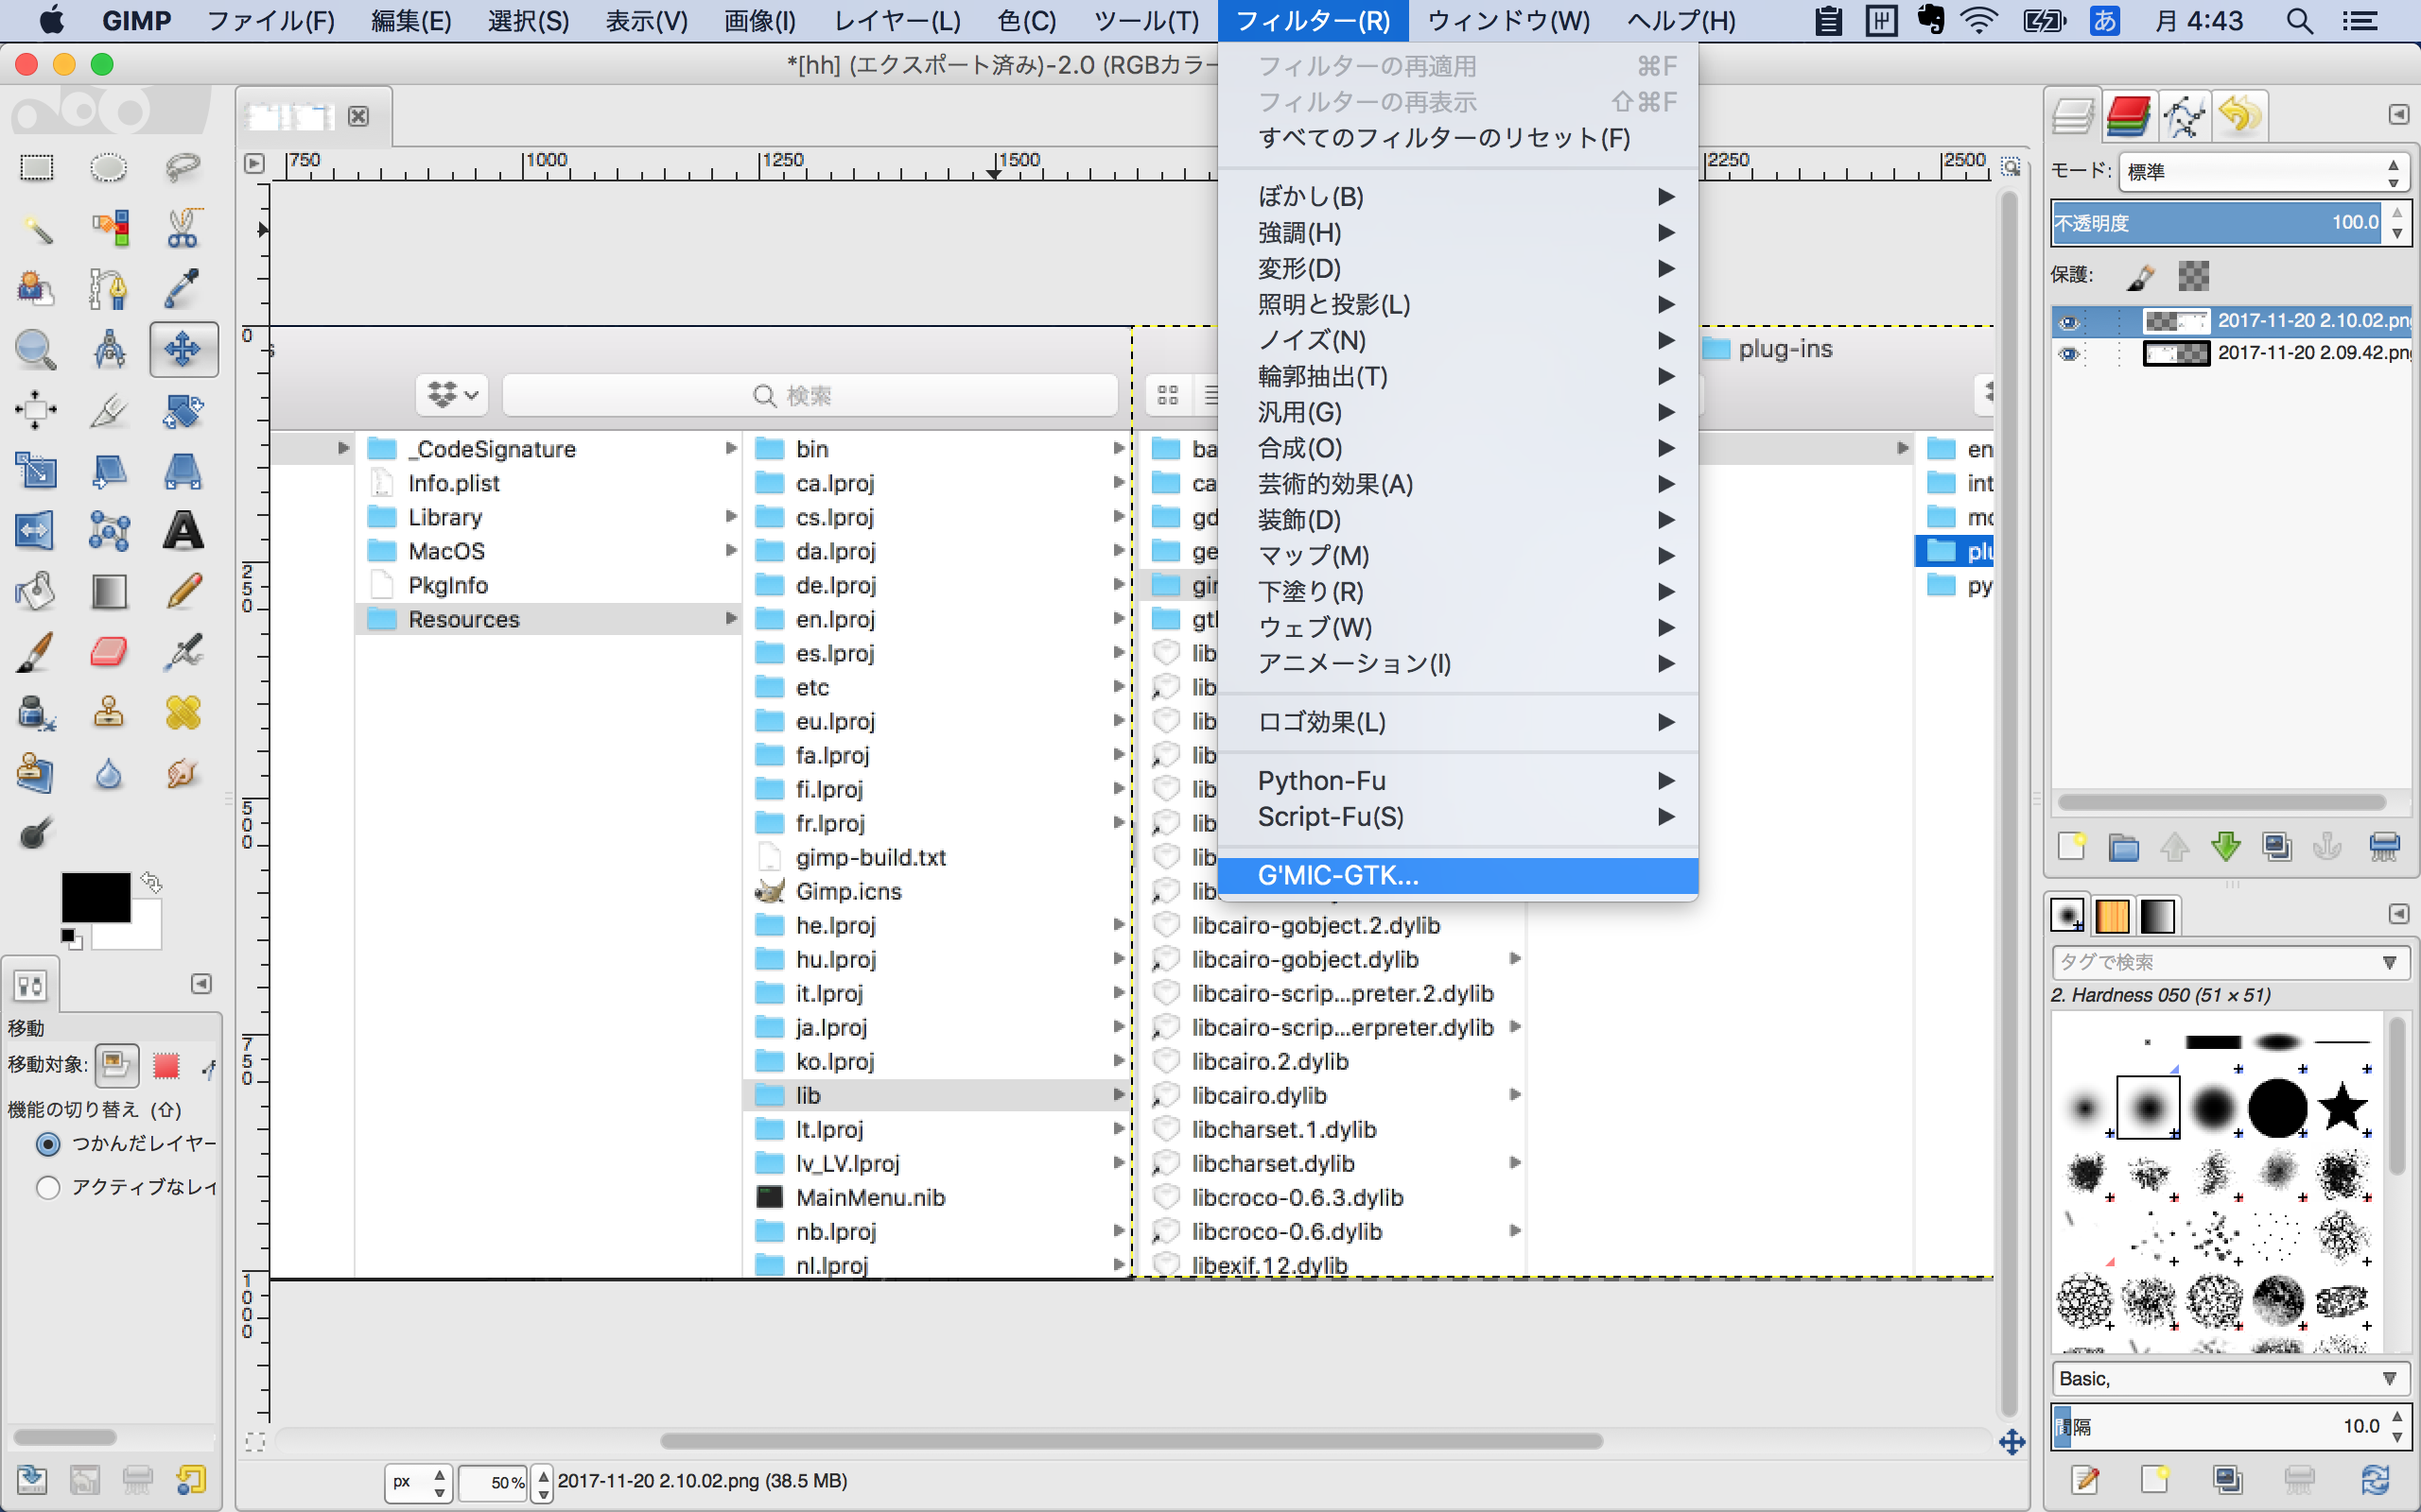
Task: Adjust the 不透明度 opacity slider
Action: pos(2218,223)
